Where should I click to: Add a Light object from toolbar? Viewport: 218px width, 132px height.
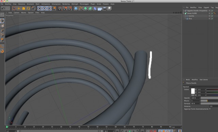110,8
